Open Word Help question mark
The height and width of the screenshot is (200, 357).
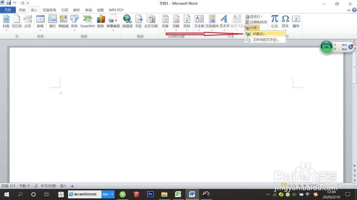coord(354,10)
